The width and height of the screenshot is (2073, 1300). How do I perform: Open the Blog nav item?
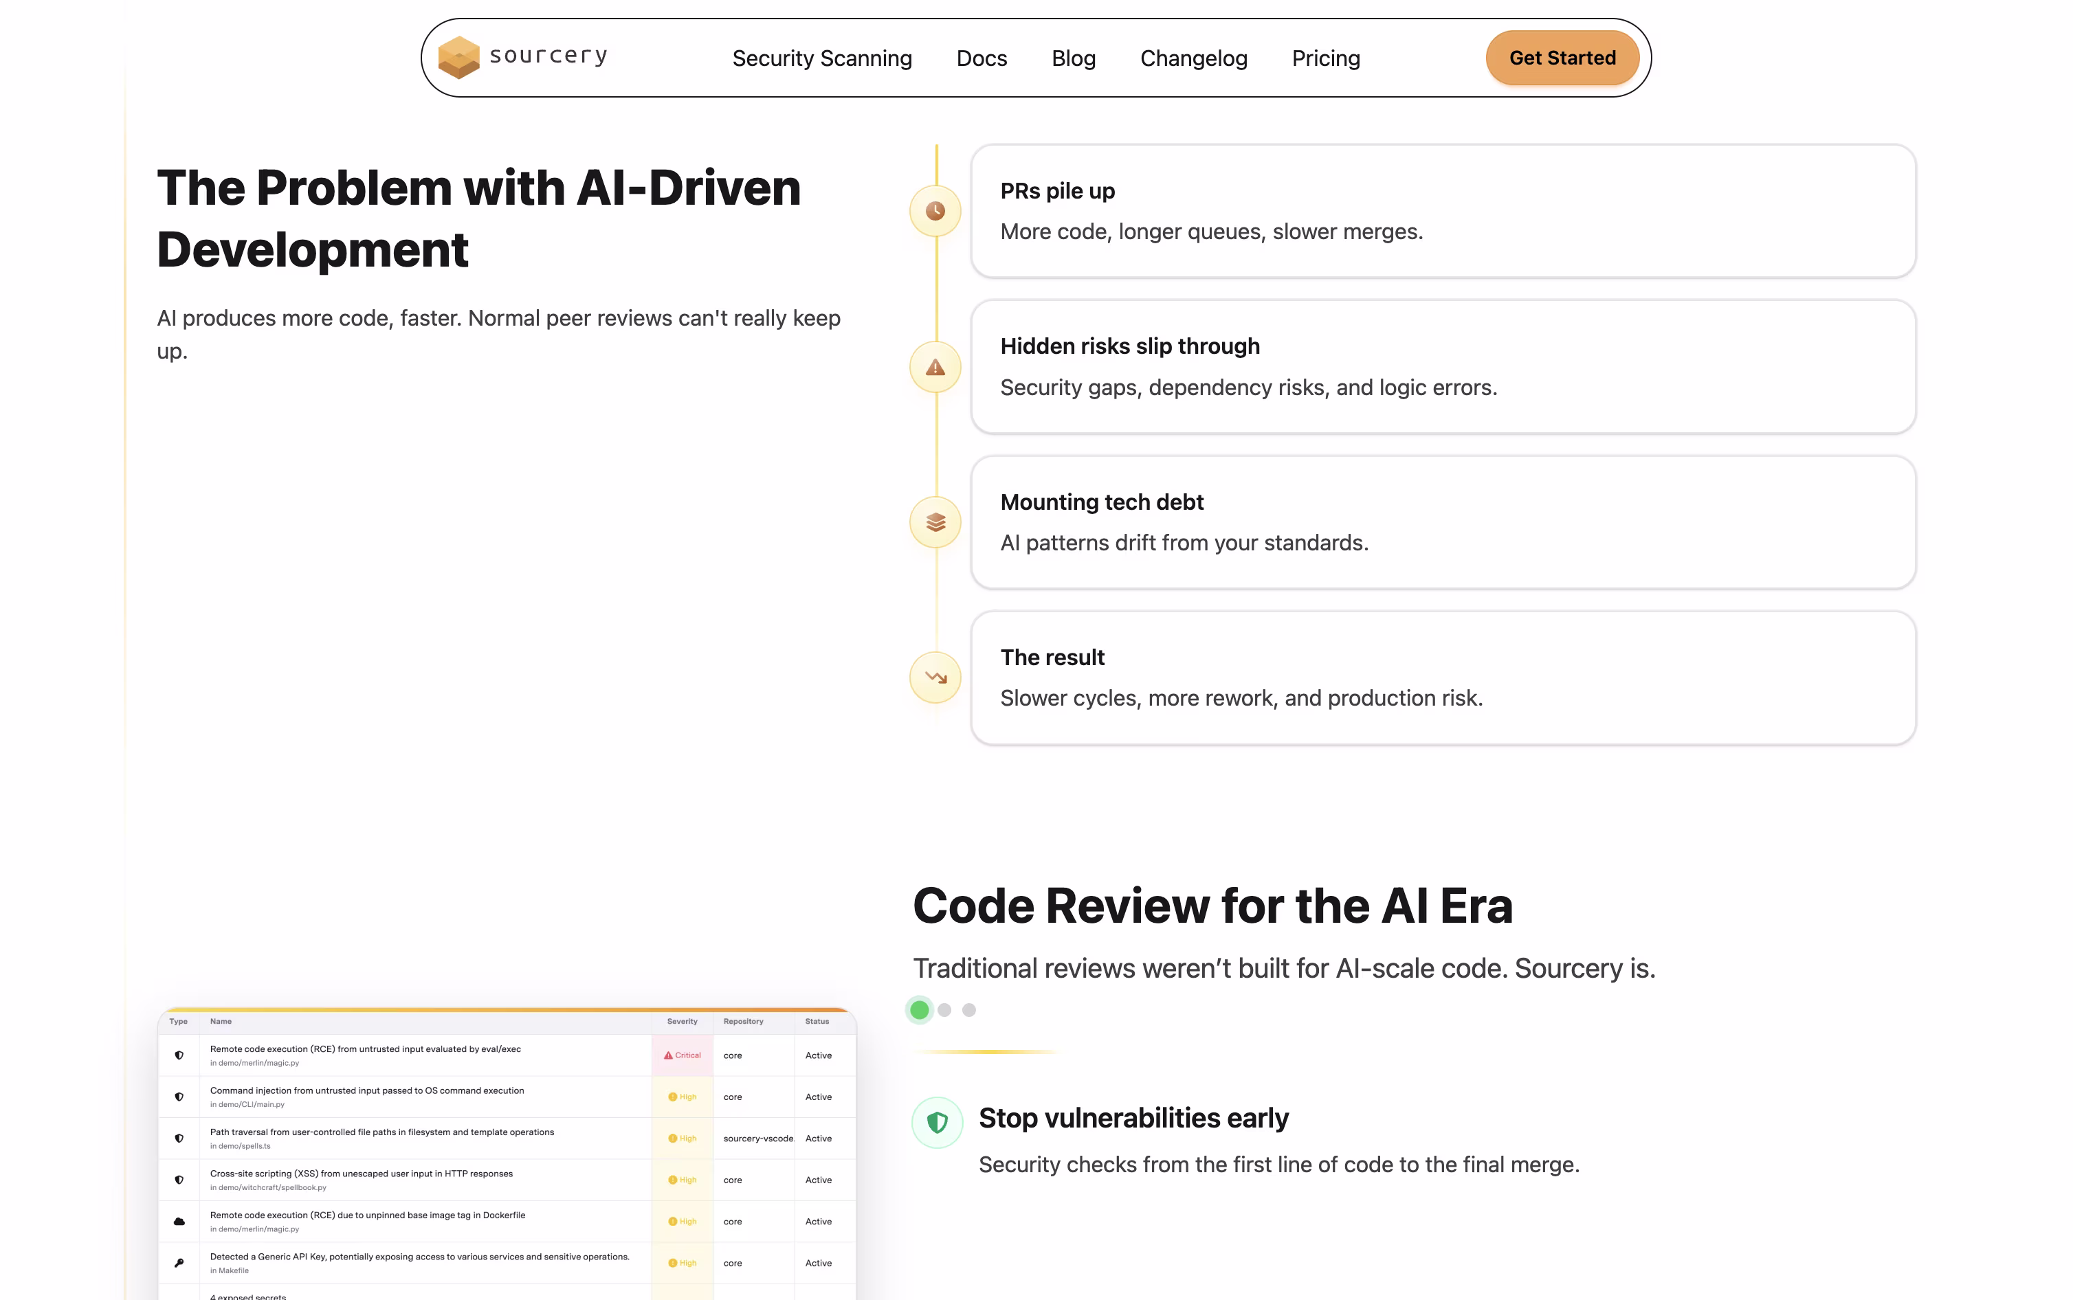(x=1073, y=58)
